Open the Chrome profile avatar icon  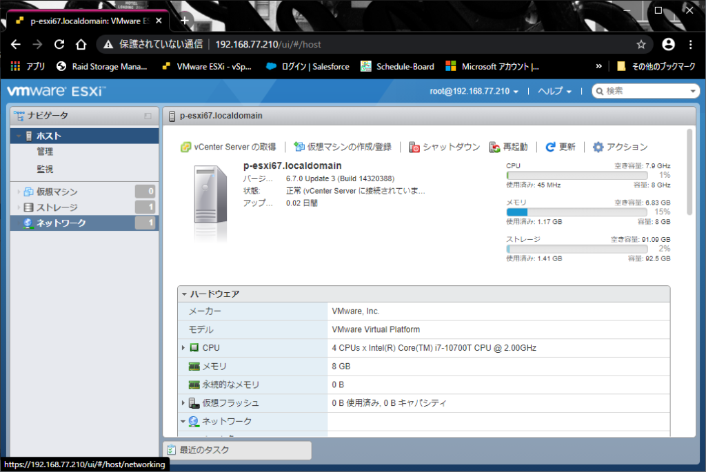(669, 44)
